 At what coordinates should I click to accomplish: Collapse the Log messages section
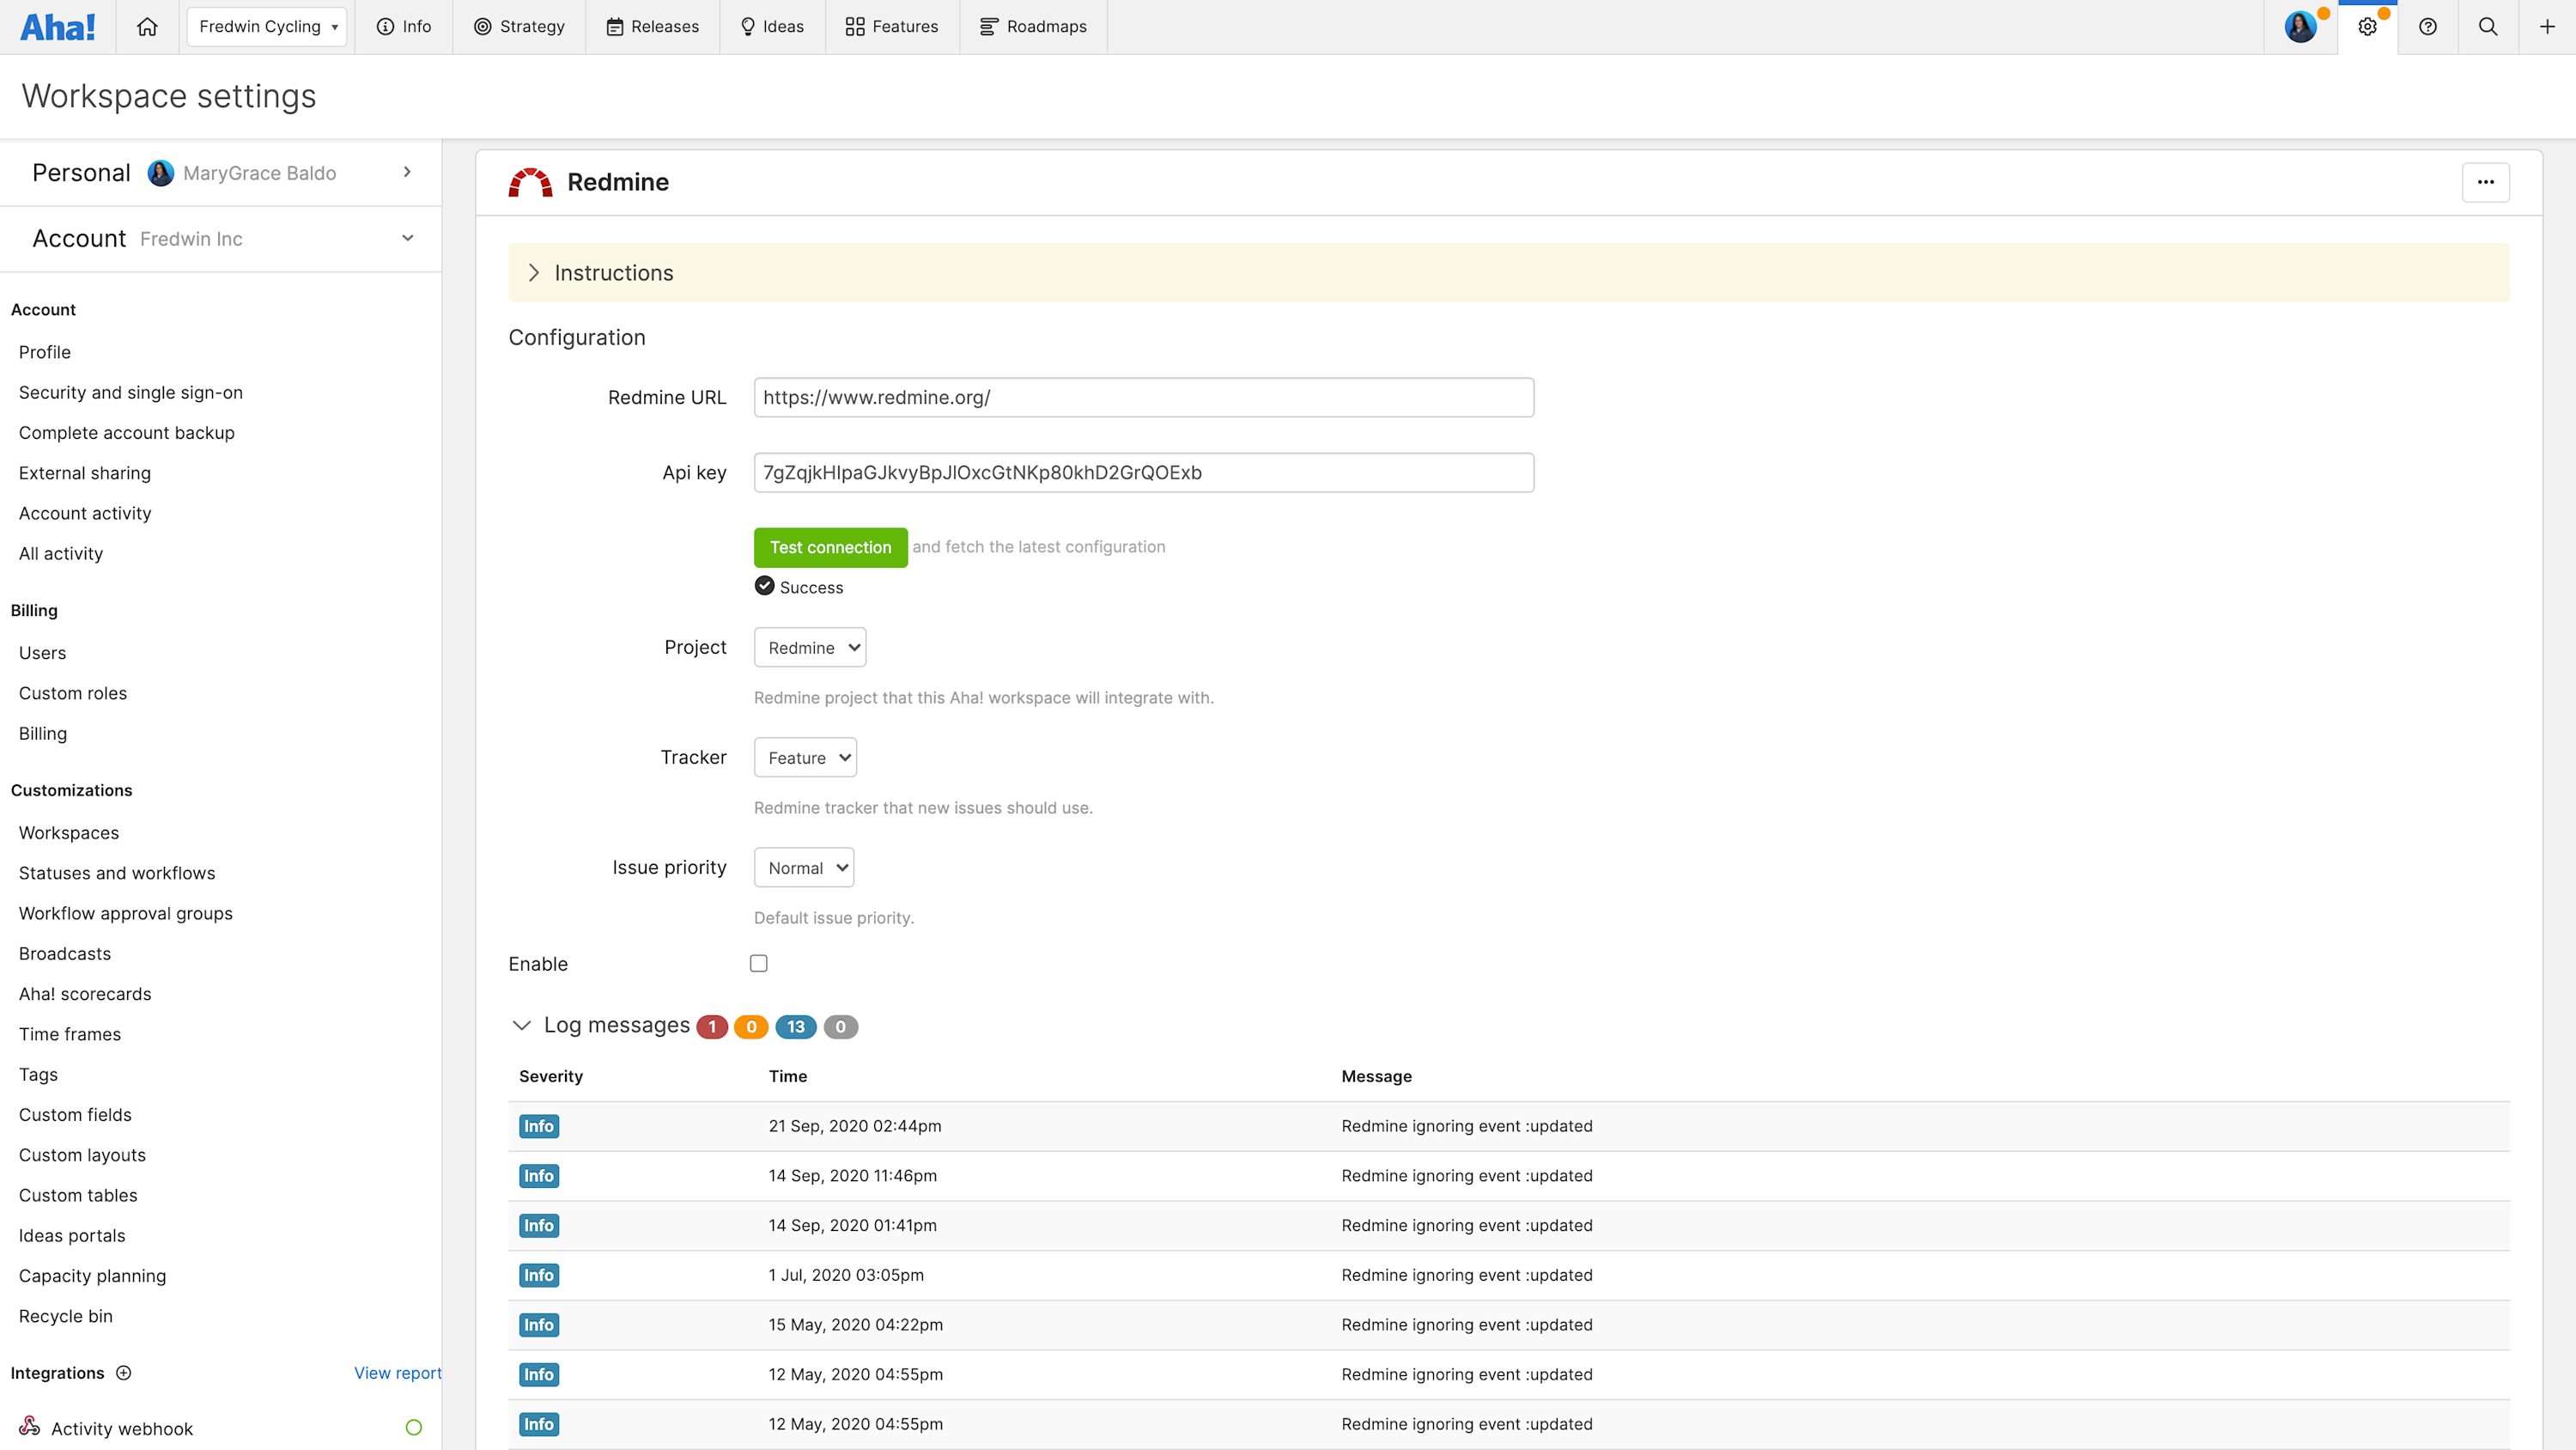coord(521,1026)
